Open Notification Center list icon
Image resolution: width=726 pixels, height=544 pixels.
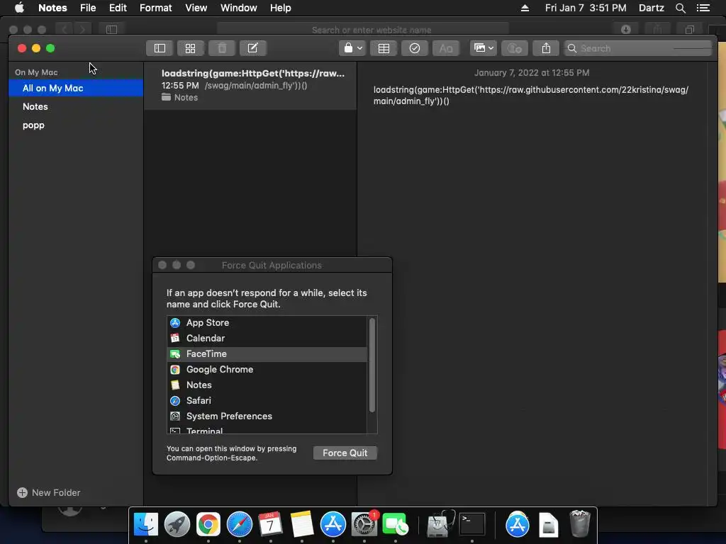click(x=703, y=8)
